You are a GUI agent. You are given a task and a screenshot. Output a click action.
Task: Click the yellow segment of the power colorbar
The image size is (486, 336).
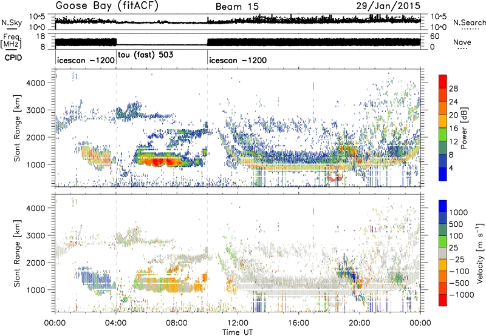click(x=443, y=121)
